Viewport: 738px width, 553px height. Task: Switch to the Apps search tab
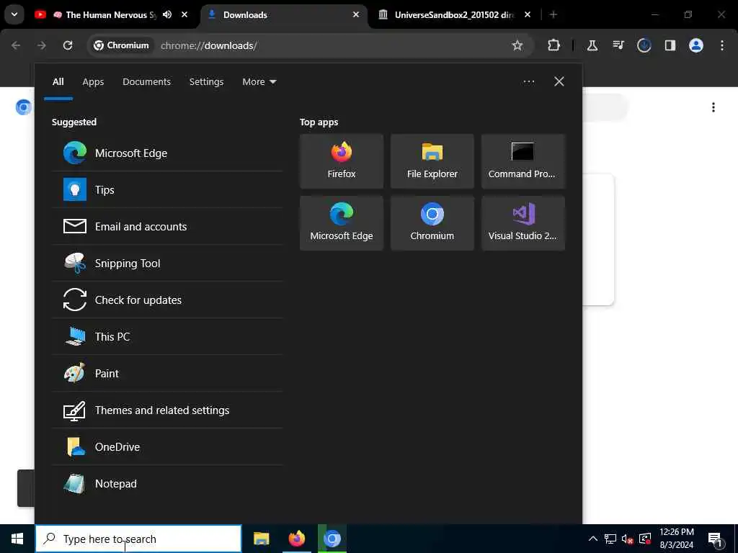(93, 82)
